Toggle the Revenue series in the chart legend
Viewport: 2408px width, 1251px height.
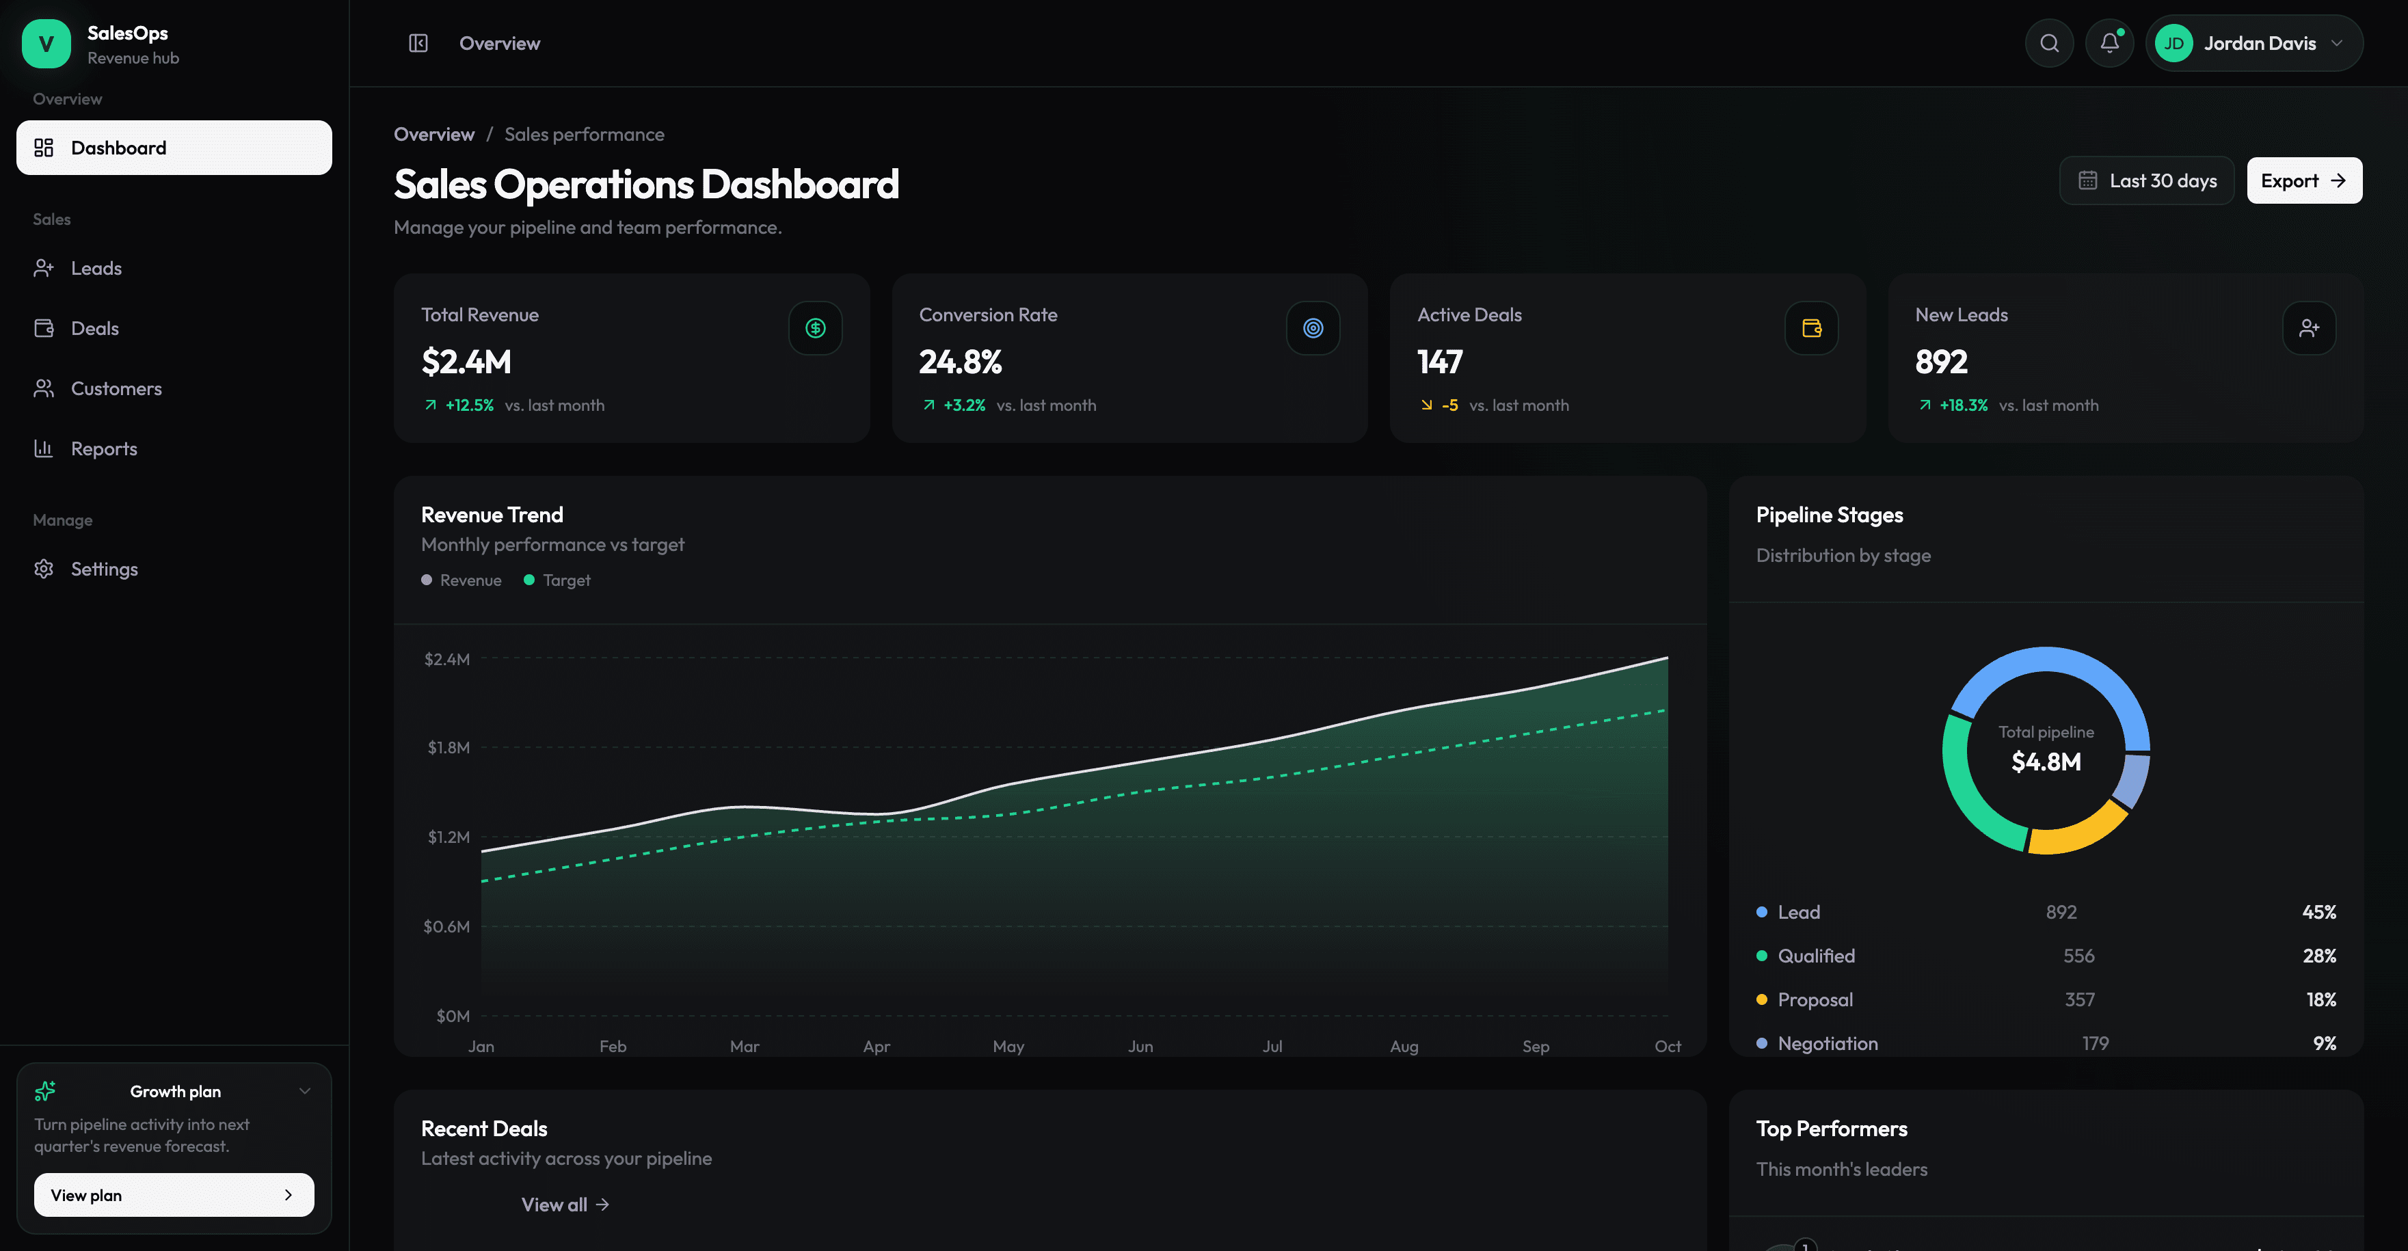click(x=461, y=580)
